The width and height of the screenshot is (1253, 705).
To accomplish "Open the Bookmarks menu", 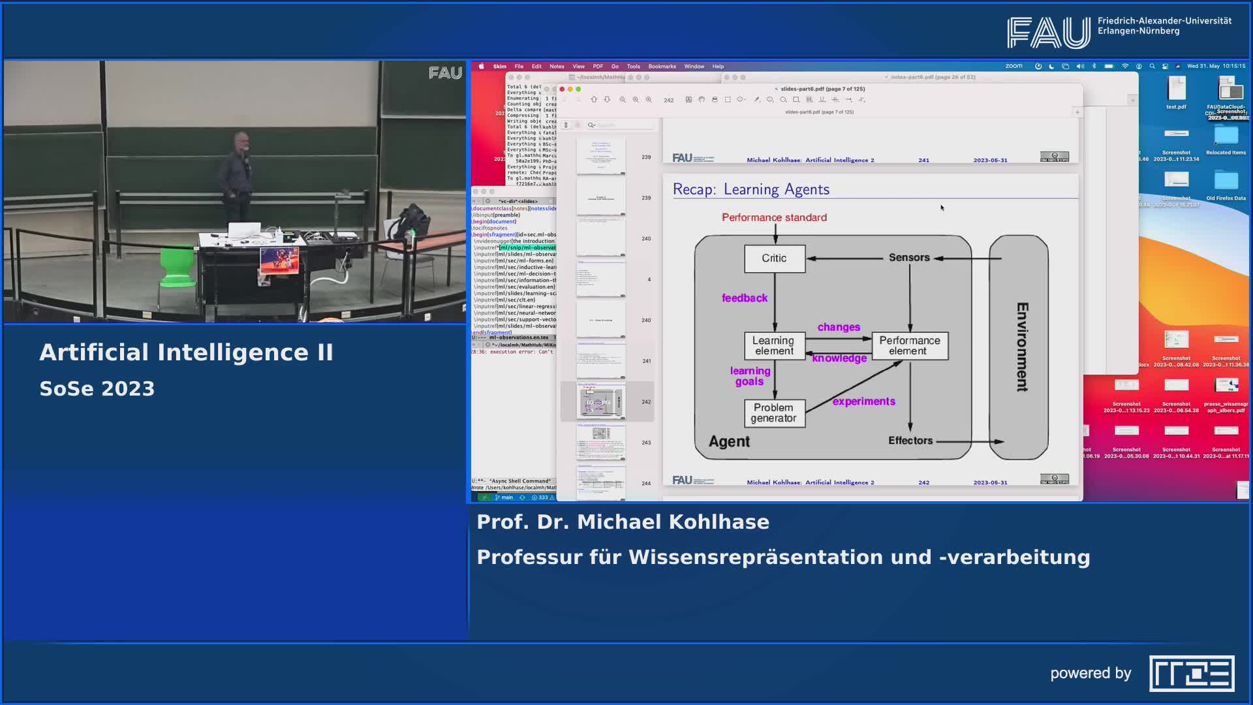I will (662, 66).
